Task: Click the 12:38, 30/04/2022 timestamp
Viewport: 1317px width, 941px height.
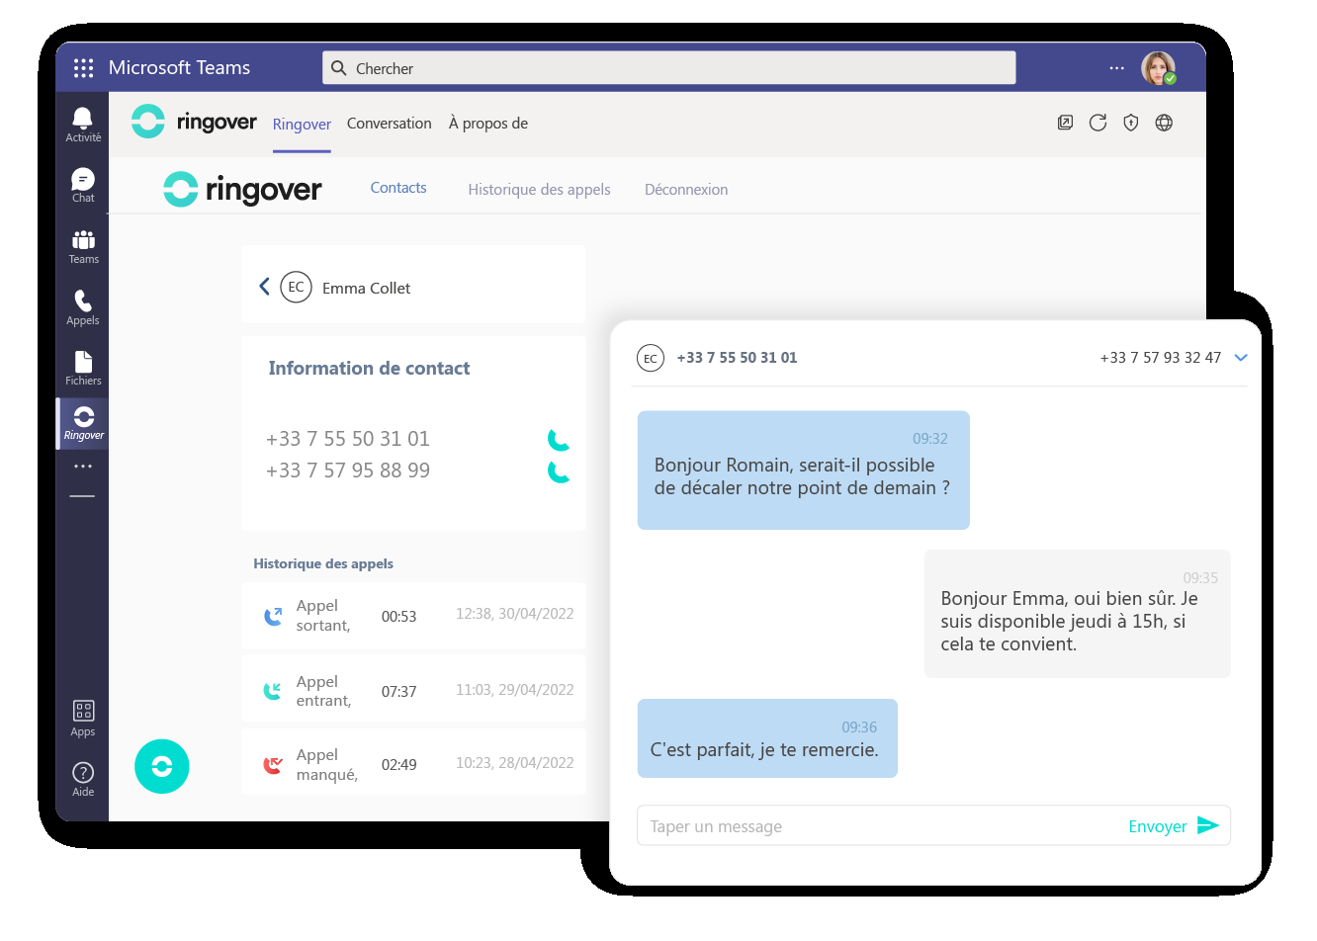Action: click(515, 614)
